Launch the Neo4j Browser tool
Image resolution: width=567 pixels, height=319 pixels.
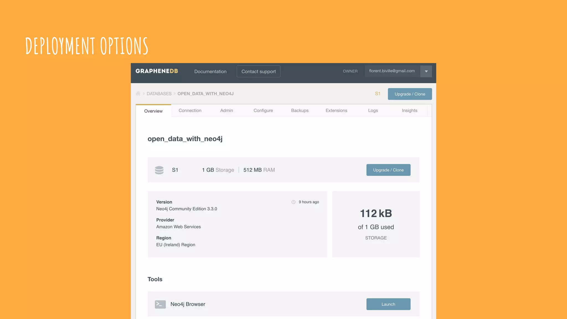click(x=388, y=304)
